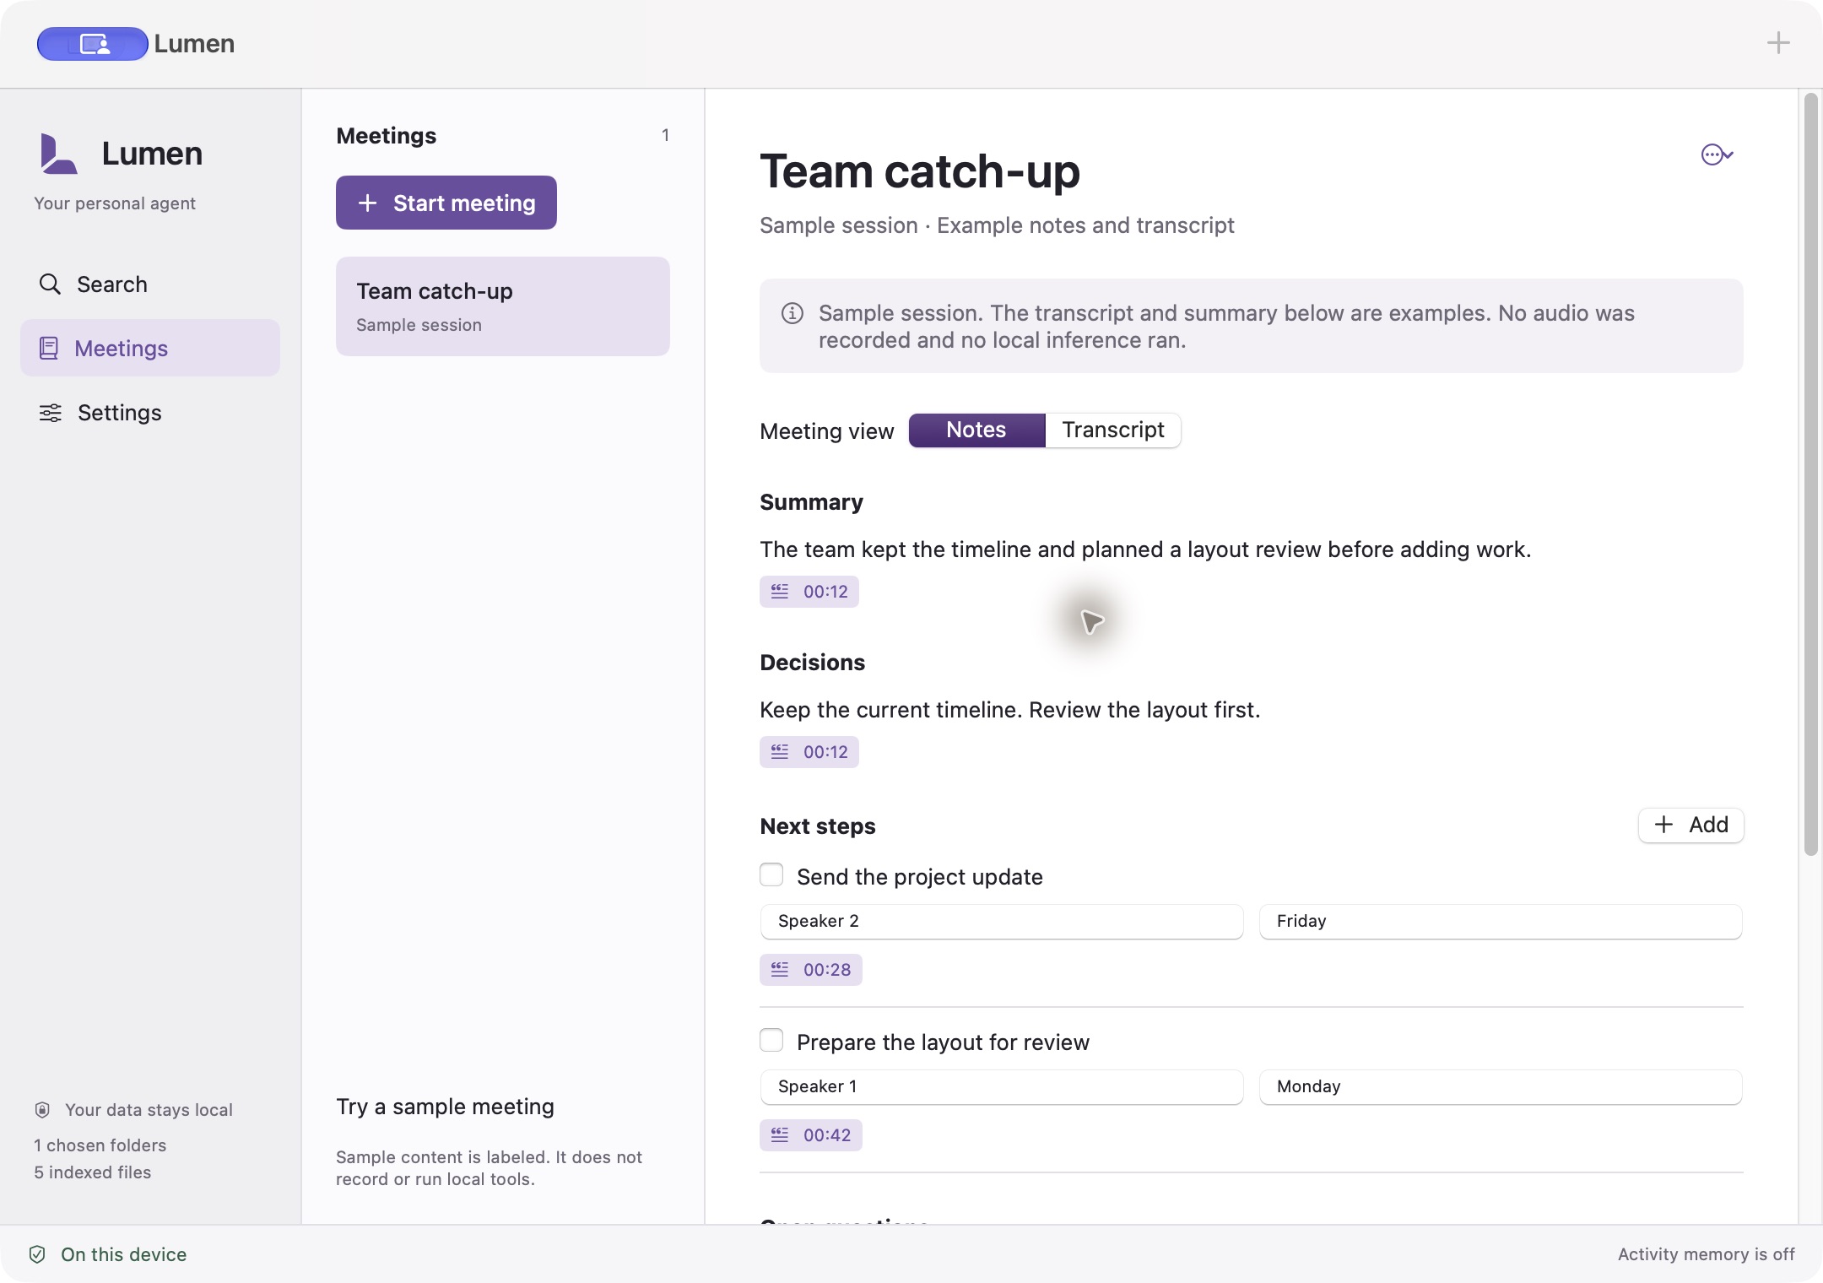Add a new next step

(x=1691, y=825)
